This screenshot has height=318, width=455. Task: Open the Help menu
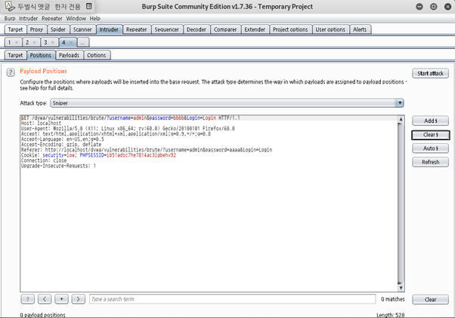point(95,19)
